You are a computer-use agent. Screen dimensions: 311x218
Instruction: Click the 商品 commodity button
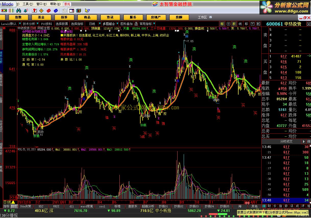tap(87, 17)
